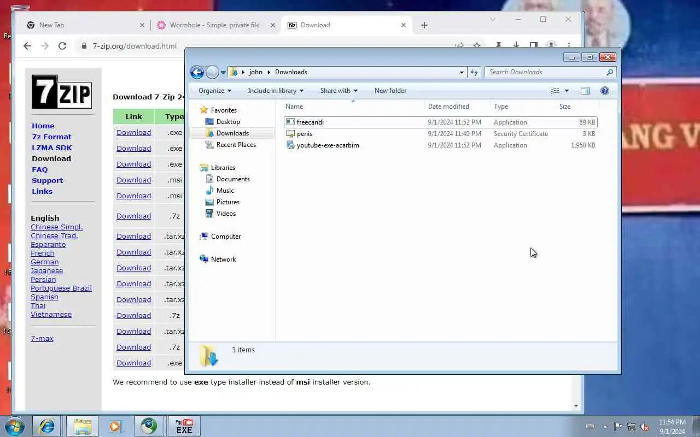
Task: Open Recent Places in navigation pane
Action: [236, 145]
